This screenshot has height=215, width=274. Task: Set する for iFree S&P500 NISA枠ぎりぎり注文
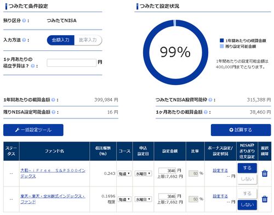coord(247,168)
